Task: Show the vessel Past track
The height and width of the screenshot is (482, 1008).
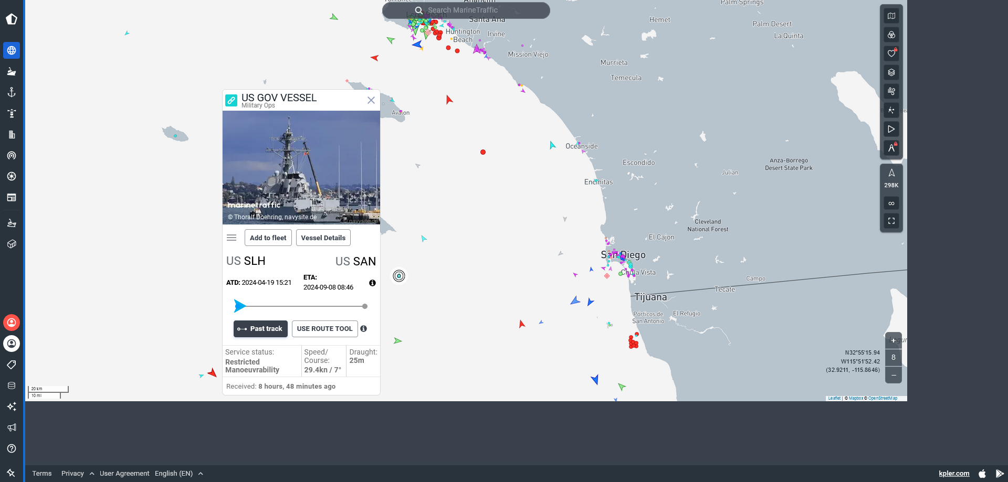Action: click(260, 329)
